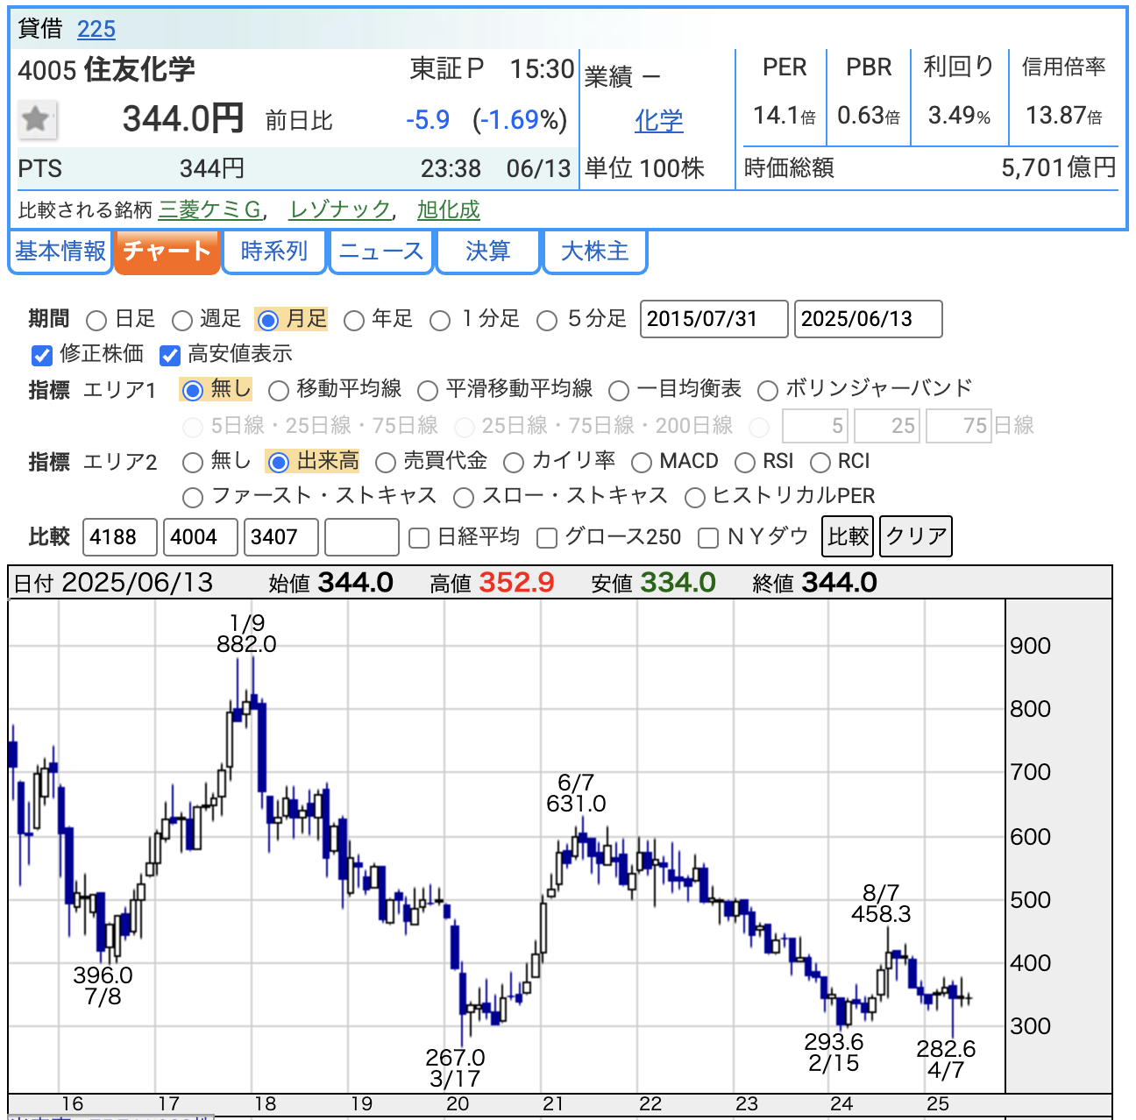The width and height of the screenshot is (1136, 1120).
Task: Add stock to favorites with star icon
Action: (38, 119)
